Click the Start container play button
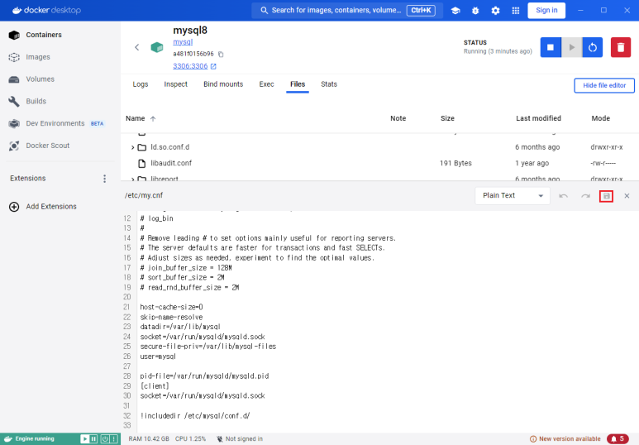The width and height of the screenshot is (639, 445). coord(572,47)
